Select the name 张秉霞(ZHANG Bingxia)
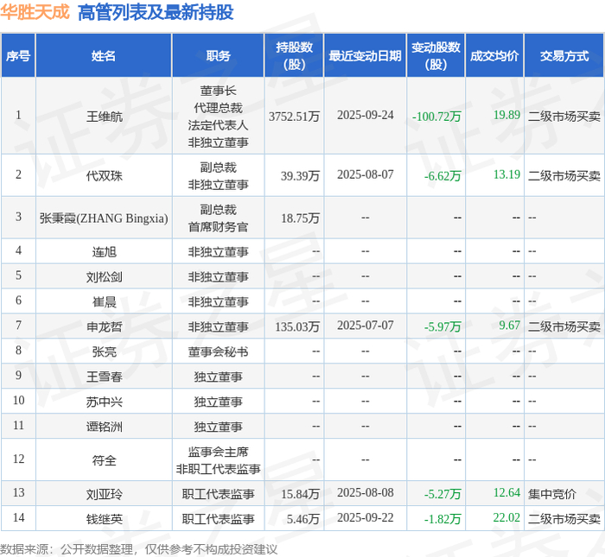 [x=104, y=218]
